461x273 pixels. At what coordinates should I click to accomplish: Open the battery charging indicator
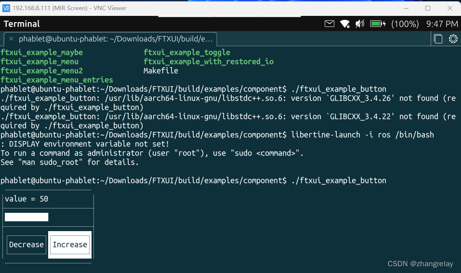(378, 24)
